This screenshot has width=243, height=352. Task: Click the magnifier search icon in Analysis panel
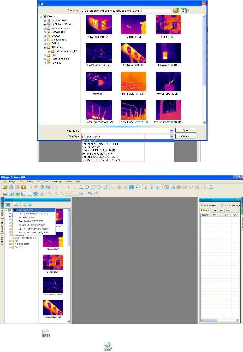tap(24, 205)
